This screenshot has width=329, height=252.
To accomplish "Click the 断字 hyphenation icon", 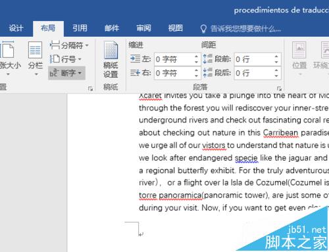I will point(54,73).
